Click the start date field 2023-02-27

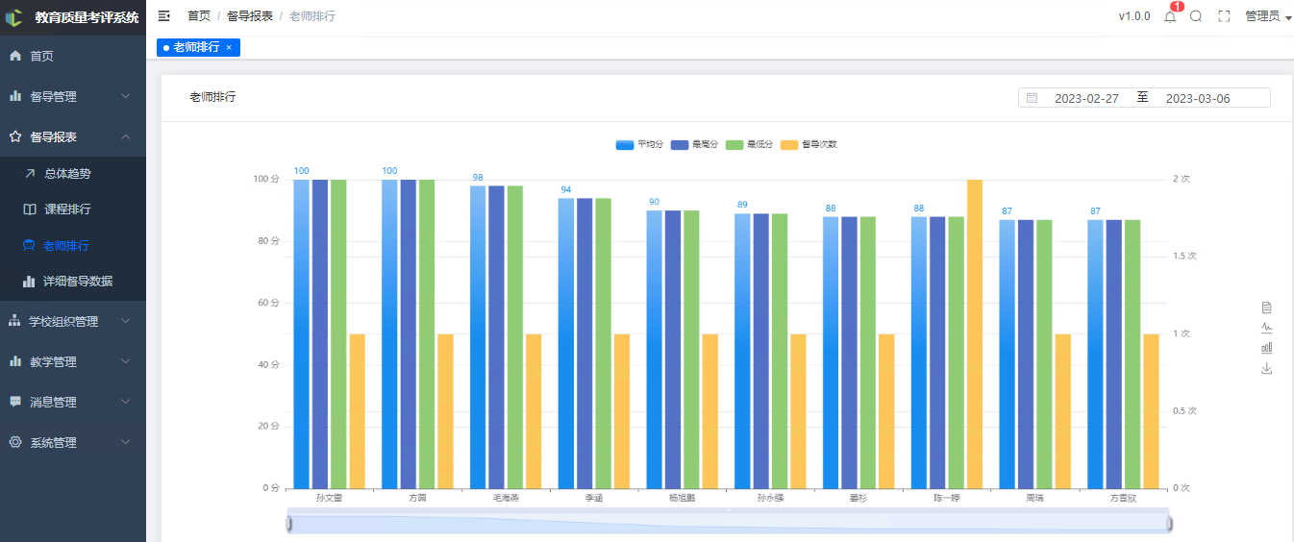[1086, 98]
